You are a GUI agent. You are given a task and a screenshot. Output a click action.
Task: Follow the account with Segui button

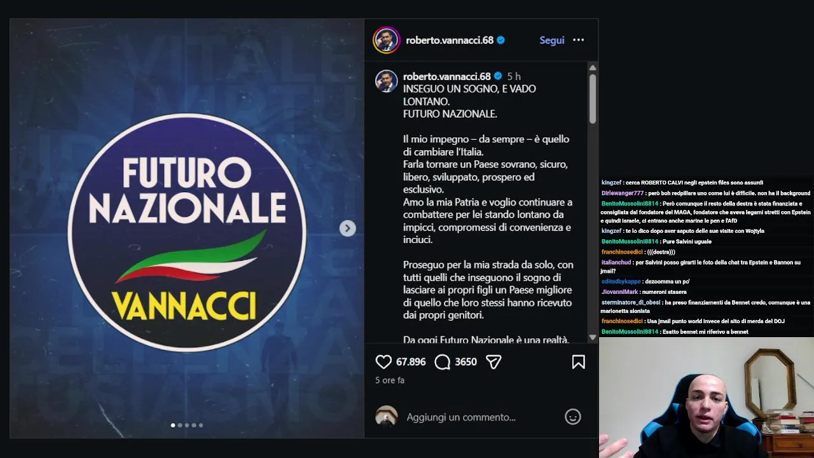tap(552, 40)
